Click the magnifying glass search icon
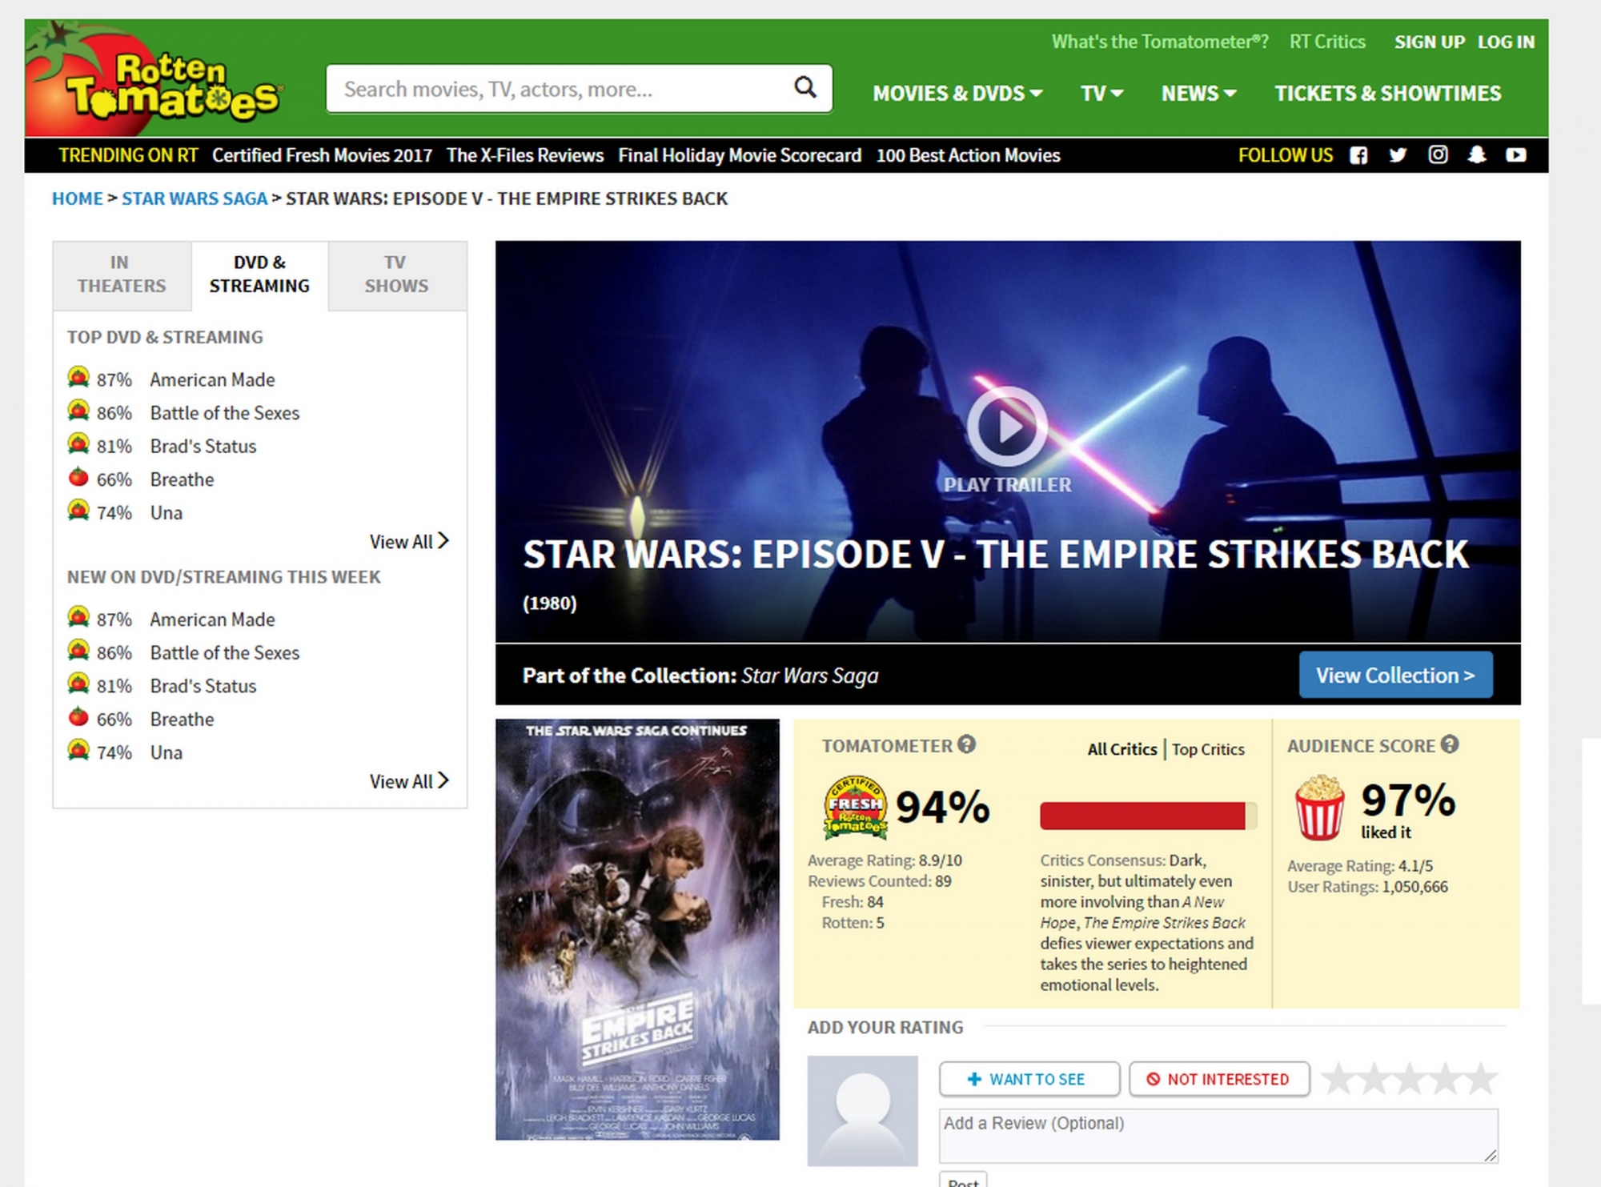This screenshot has height=1187, width=1601. (805, 86)
